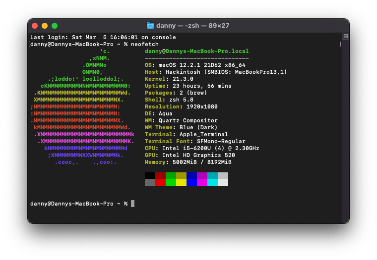377x260 pixels.
Task: Click the OS line "macOS 12.2.1 21D62 x86_64"
Action: click(195, 65)
